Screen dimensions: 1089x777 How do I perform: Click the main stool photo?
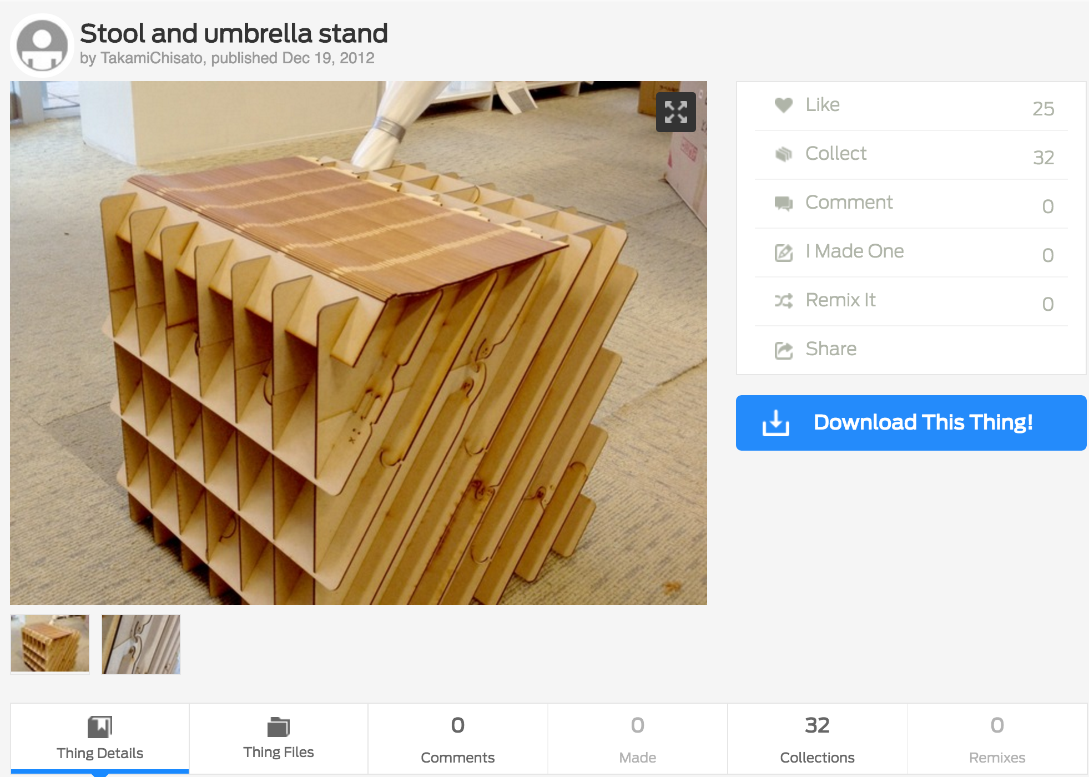359,343
